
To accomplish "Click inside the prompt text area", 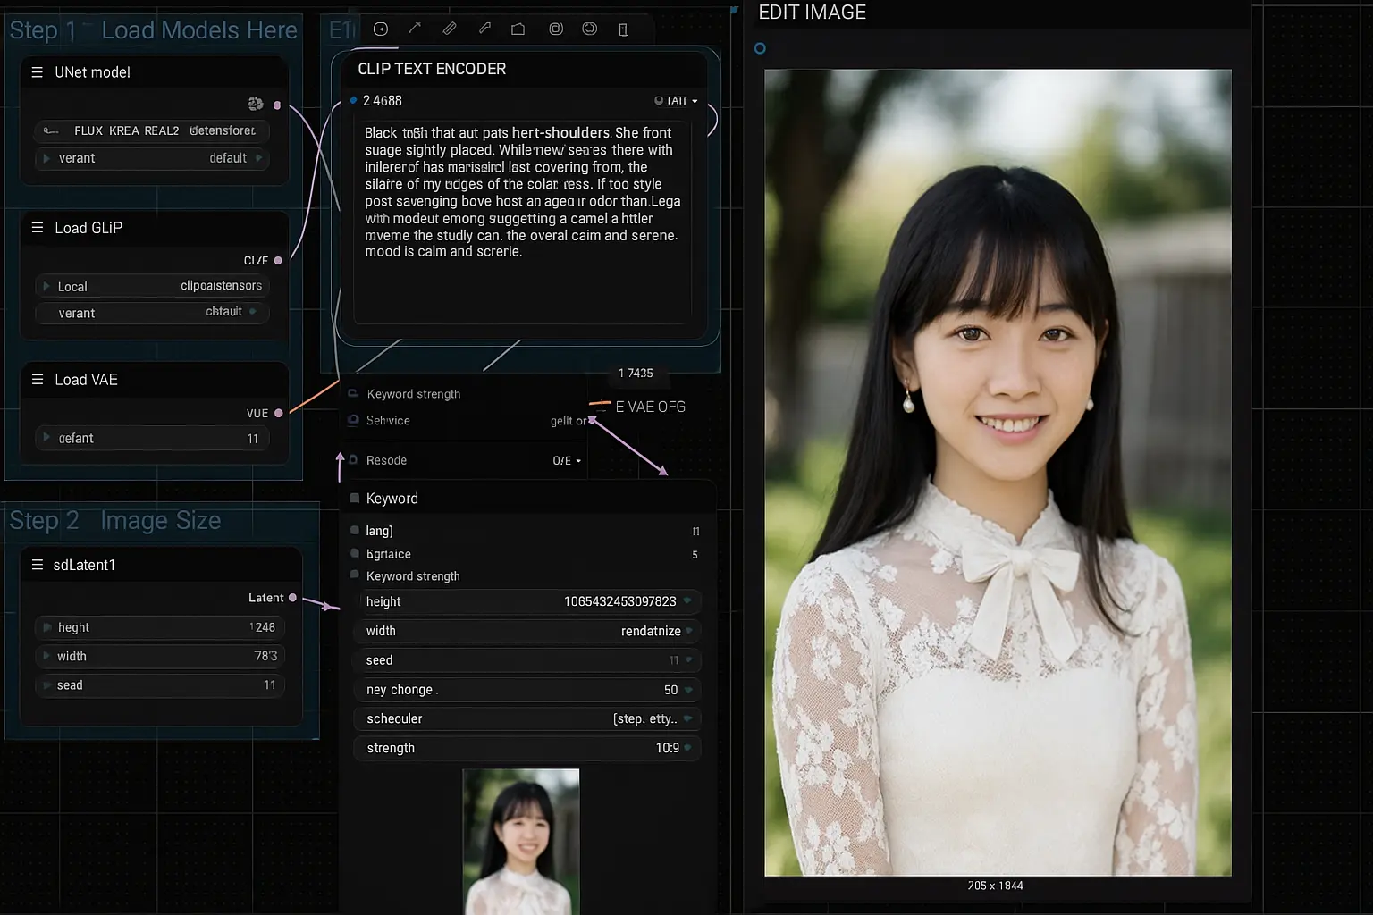I will click(522, 222).
